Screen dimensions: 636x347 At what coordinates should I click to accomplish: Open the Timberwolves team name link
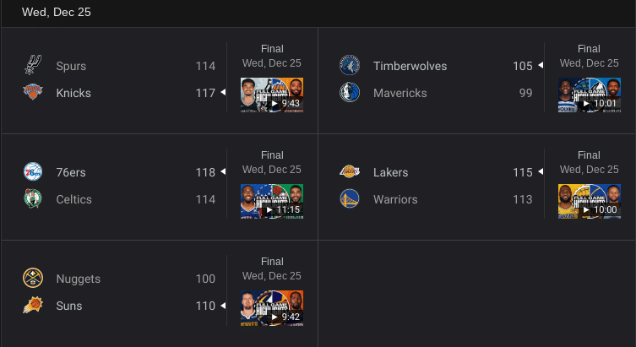pyautogui.click(x=410, y=66)
